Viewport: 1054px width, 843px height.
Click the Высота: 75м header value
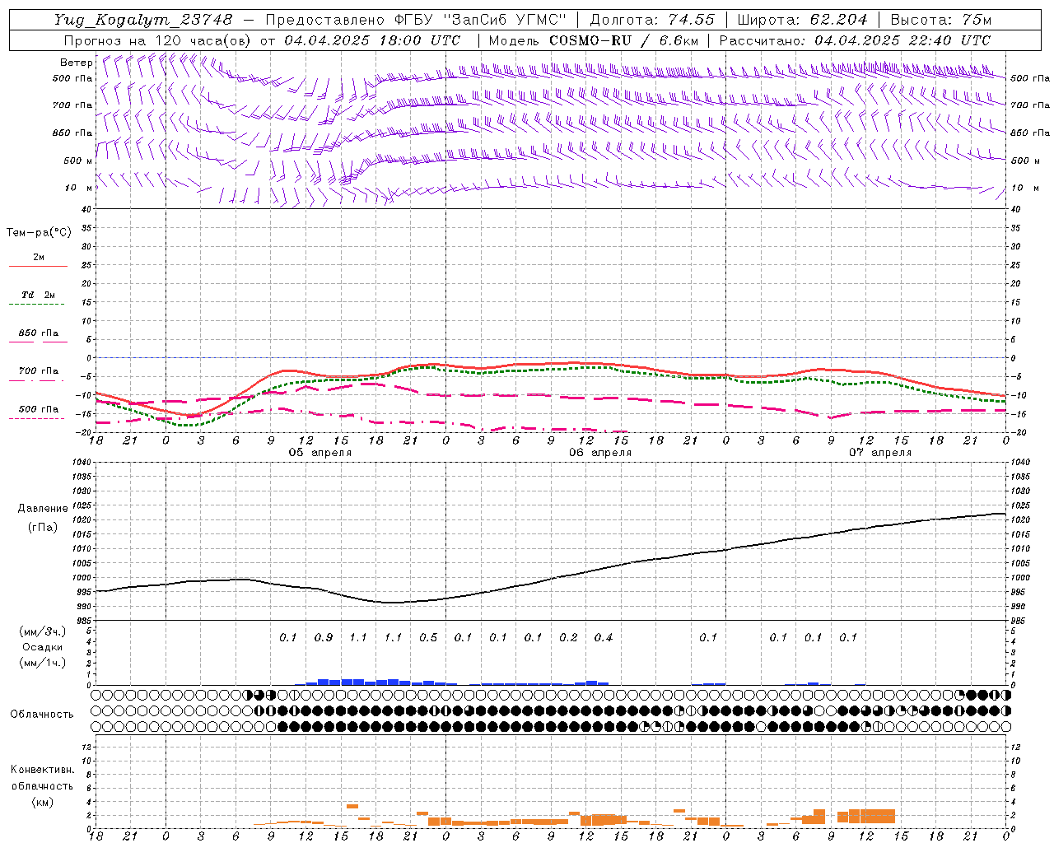(x=941, y=20)
